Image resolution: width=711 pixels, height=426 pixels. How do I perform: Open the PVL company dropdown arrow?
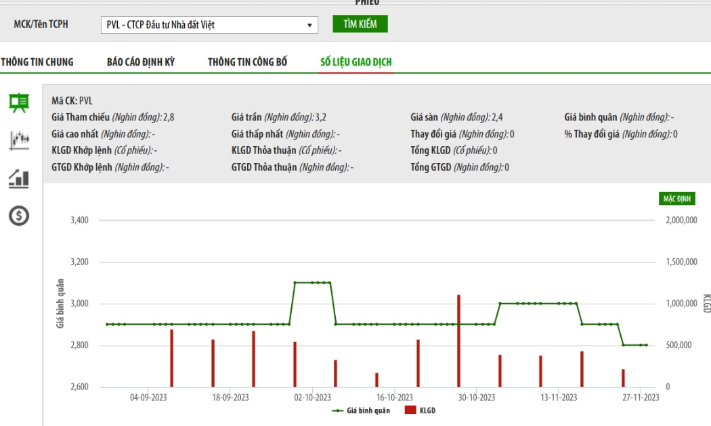tap(309, 25)
